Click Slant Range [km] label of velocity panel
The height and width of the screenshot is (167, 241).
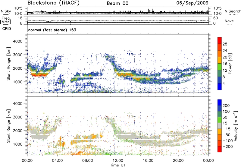pos(8,126)
